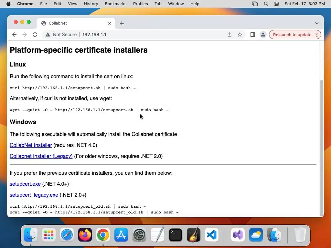This screenshot has height=248, width=331.
Task: Open the View menu
Action: pos(73,4)
